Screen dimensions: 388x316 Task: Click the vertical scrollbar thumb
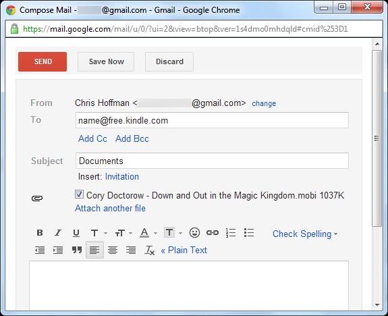tap(377, 138)
